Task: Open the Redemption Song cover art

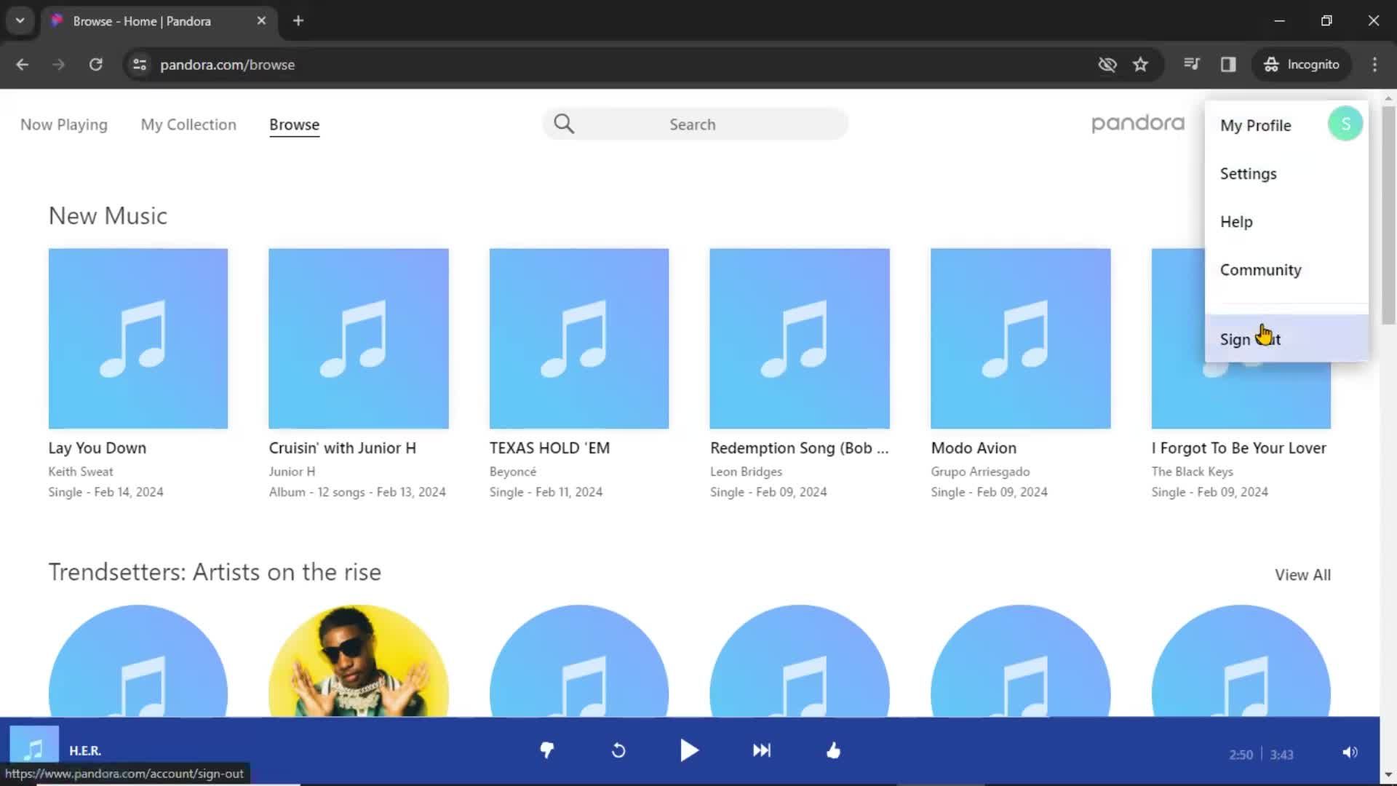Action: (x=800, y=338)
